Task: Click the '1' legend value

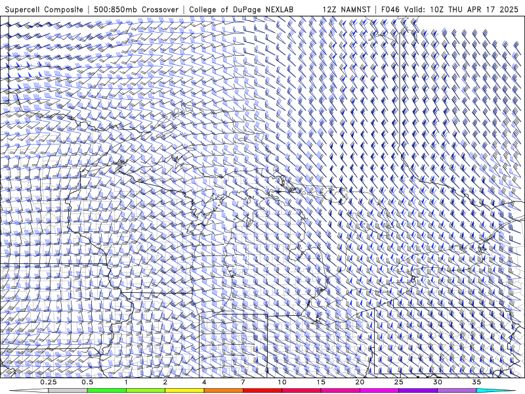Action: click(126, 382)
